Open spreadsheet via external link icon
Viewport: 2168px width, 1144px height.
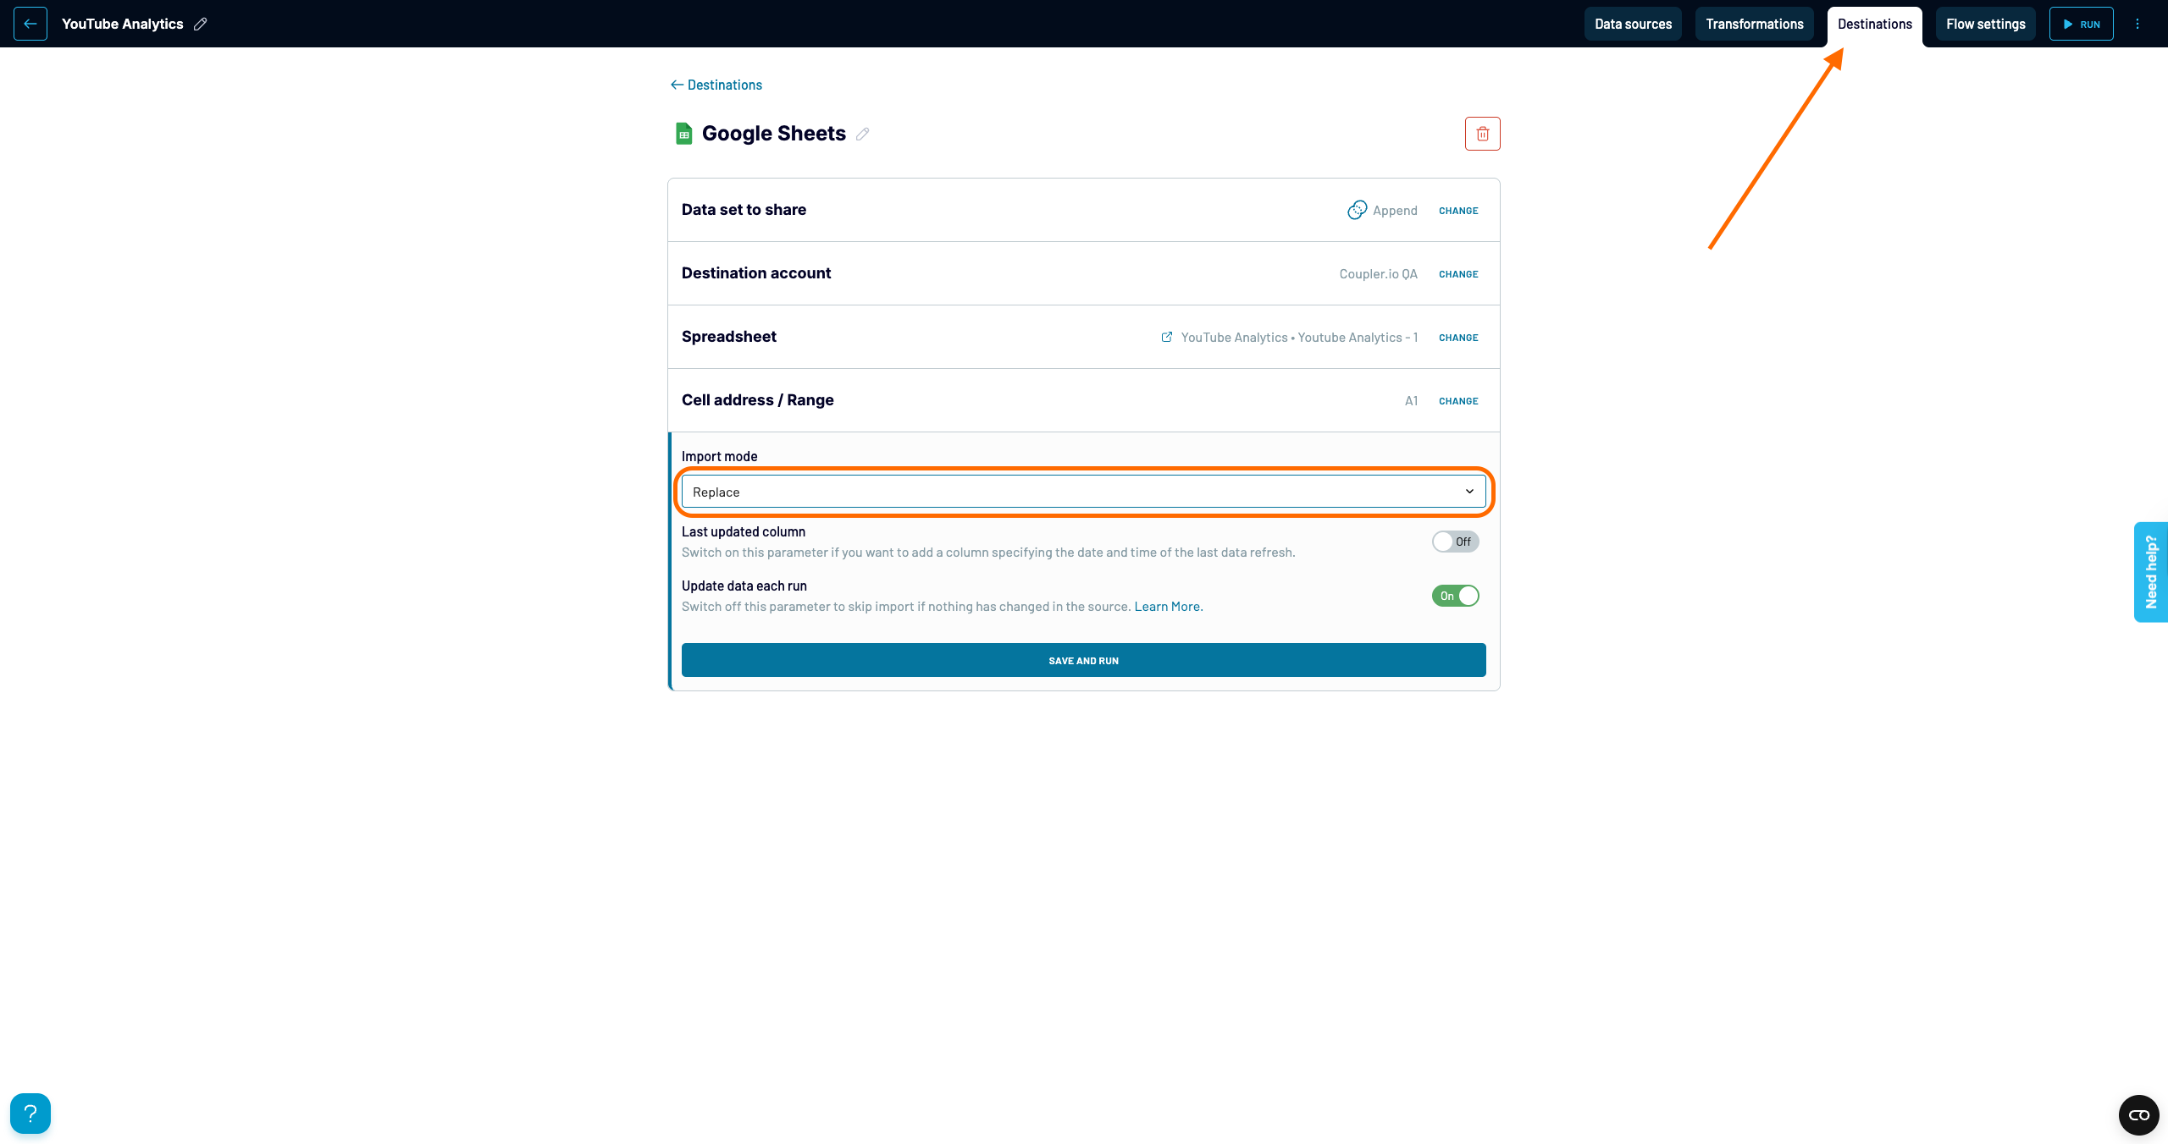1167,337
